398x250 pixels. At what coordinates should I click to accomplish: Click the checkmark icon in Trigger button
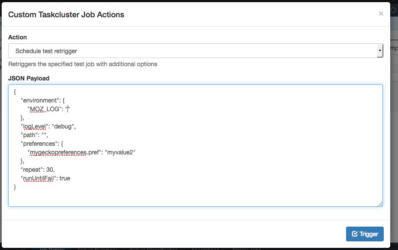[355, 234]
